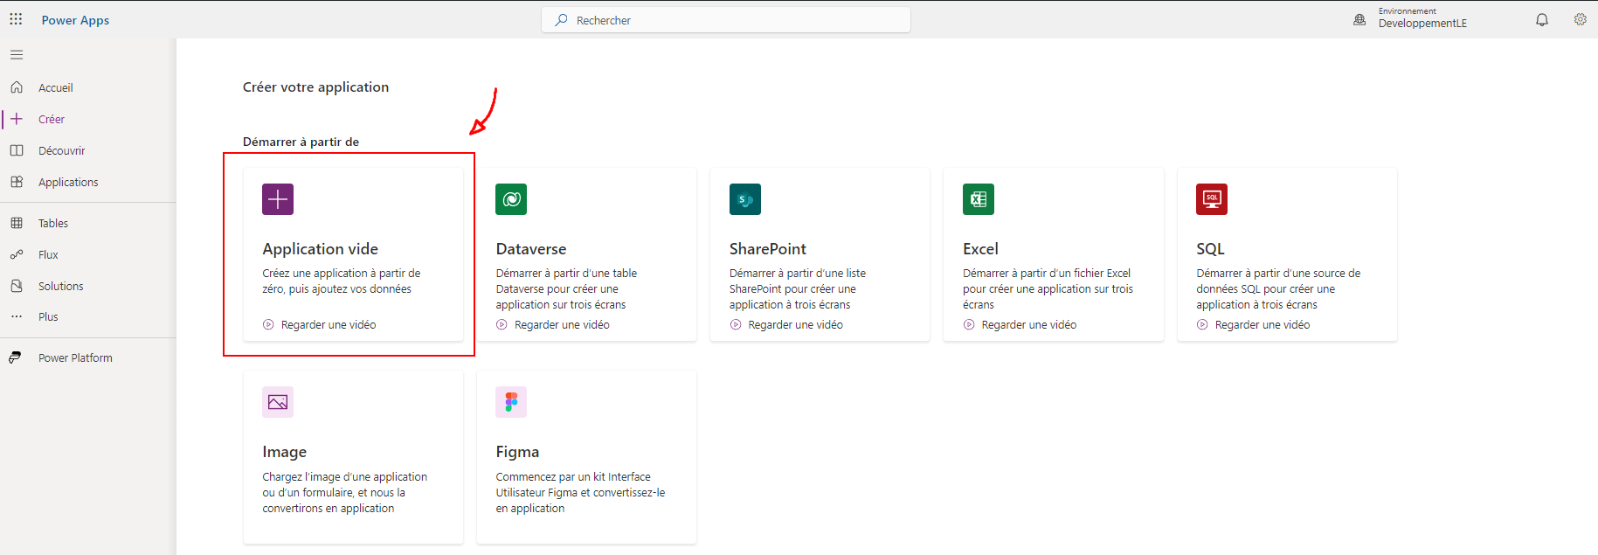Viewport: 1598px width, 555px height.
Task: Open the DeveloppementLE environment picker
Action: 1422,18
